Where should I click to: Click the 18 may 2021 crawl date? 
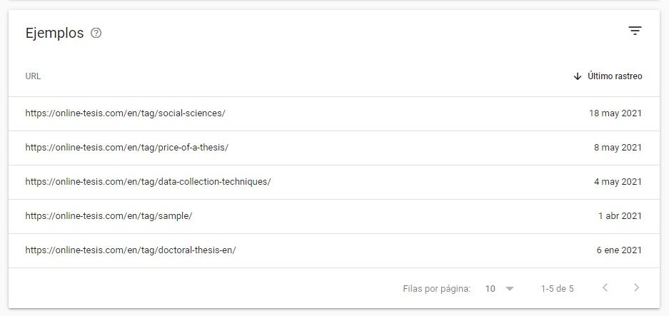[615, 113]
